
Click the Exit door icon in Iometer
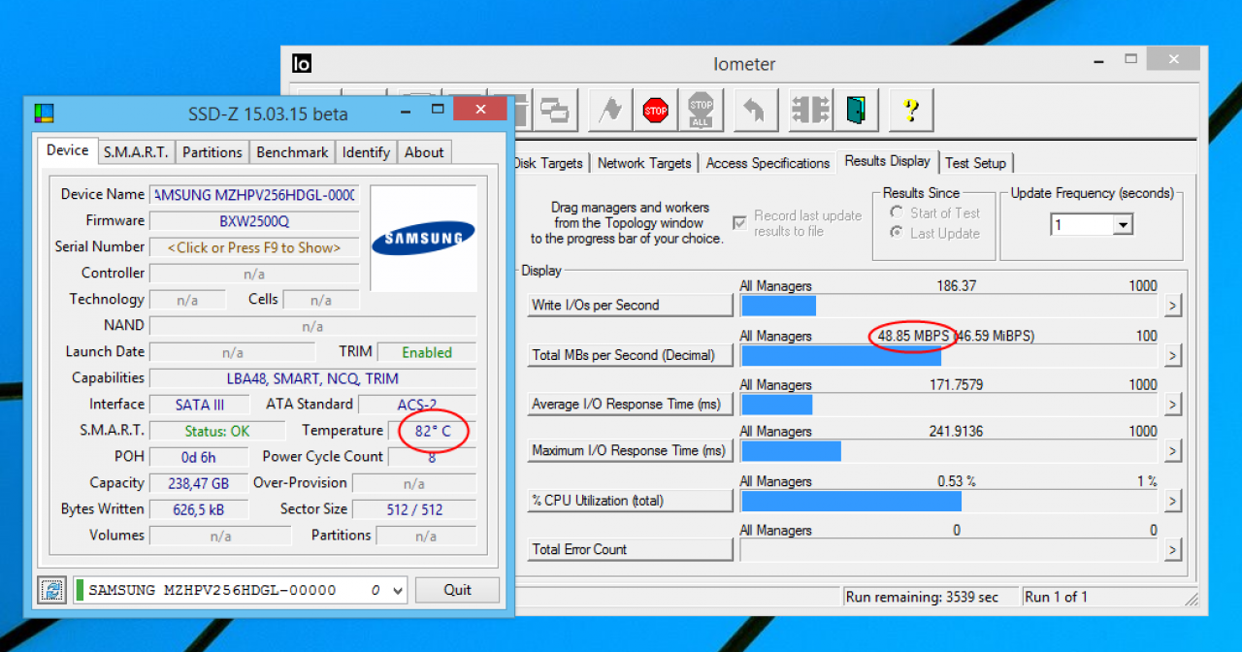tap(856, 110)
